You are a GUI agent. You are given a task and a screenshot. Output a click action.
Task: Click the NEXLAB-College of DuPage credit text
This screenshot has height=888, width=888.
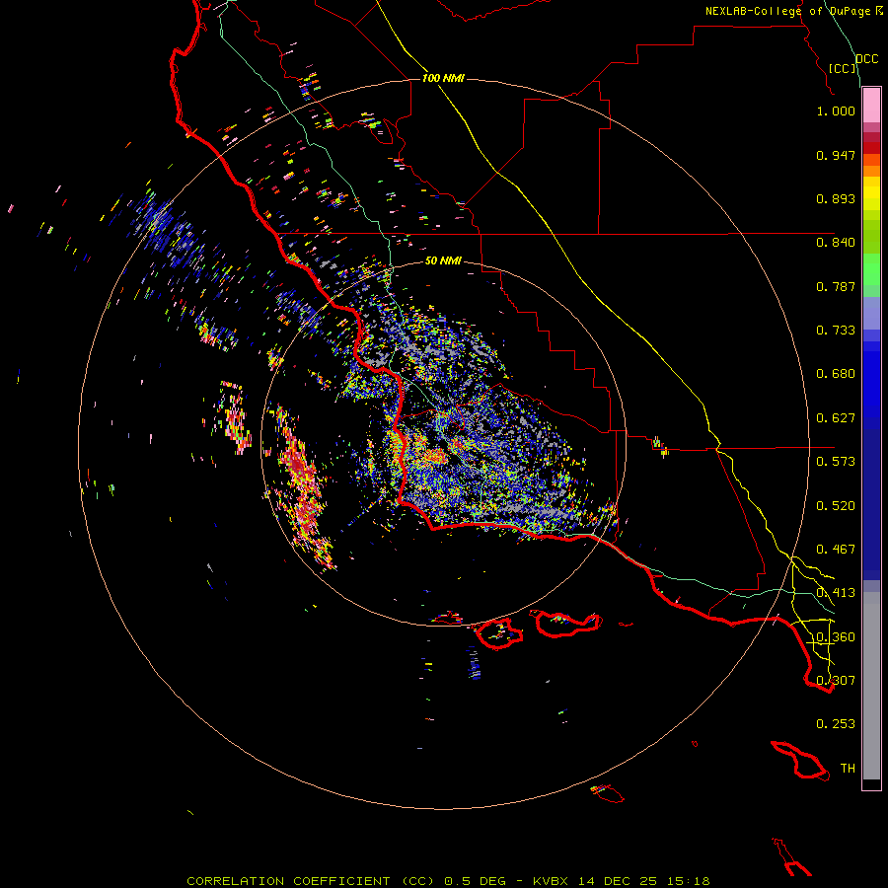click(787, 11)
